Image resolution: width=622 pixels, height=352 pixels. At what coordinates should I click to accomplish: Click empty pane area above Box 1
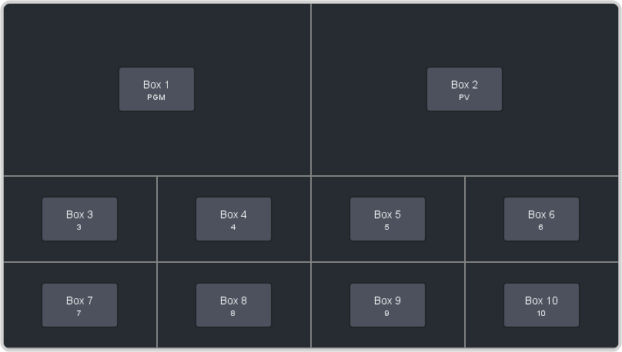(x=157, y=35)
